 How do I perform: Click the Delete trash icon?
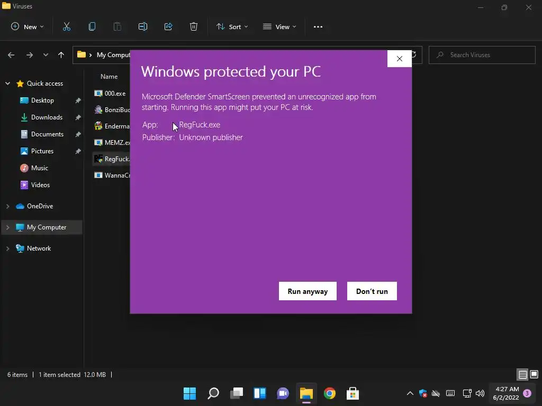[x=194, y=26]
